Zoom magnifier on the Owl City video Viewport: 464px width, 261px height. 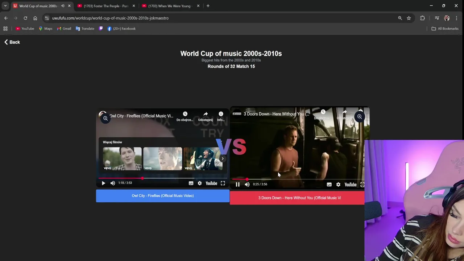coord(105,118)
